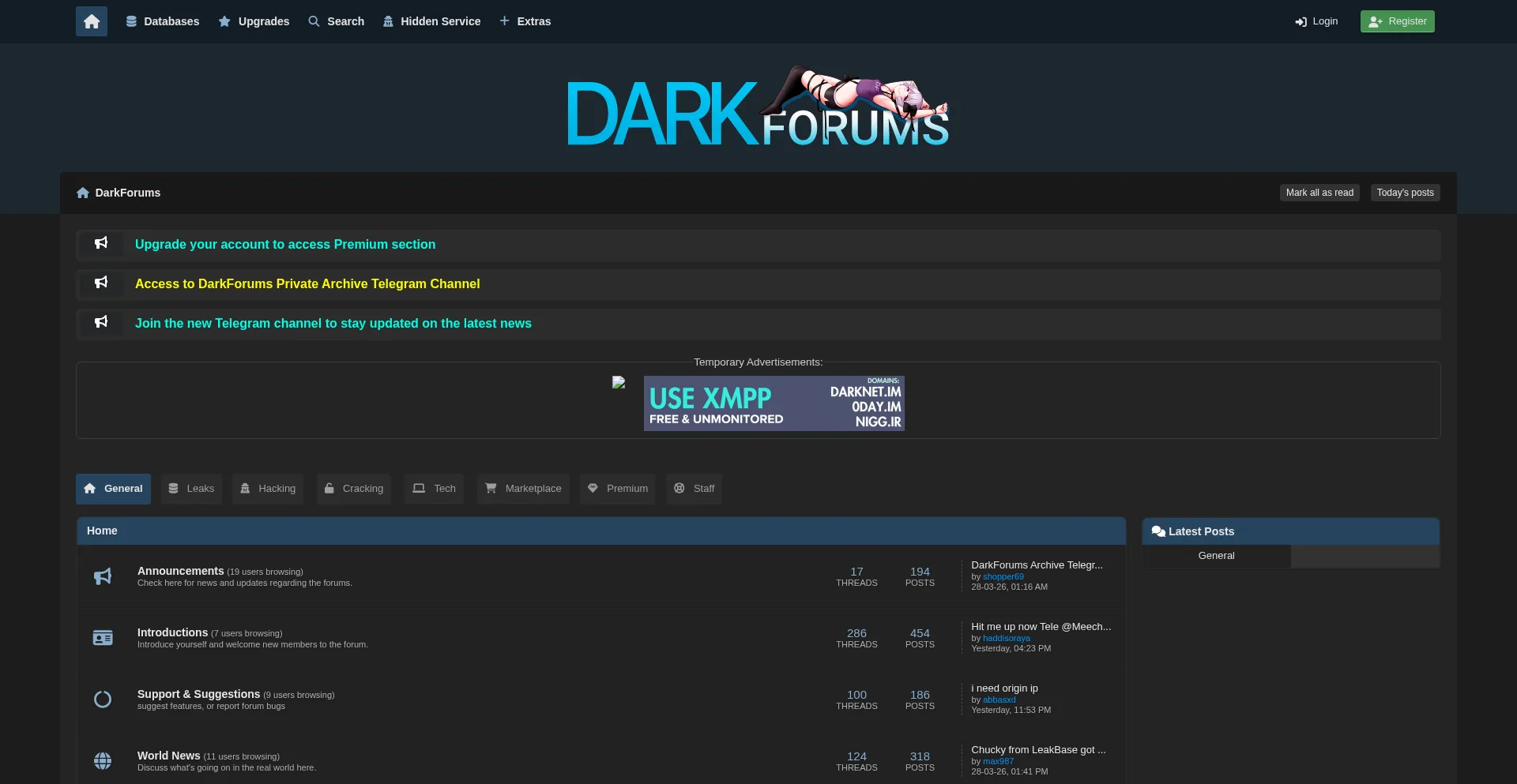Screen dimensions: 1517x784
Task: Click the DarkForums breadcrumb link
Action: click(x=128, y=193)
